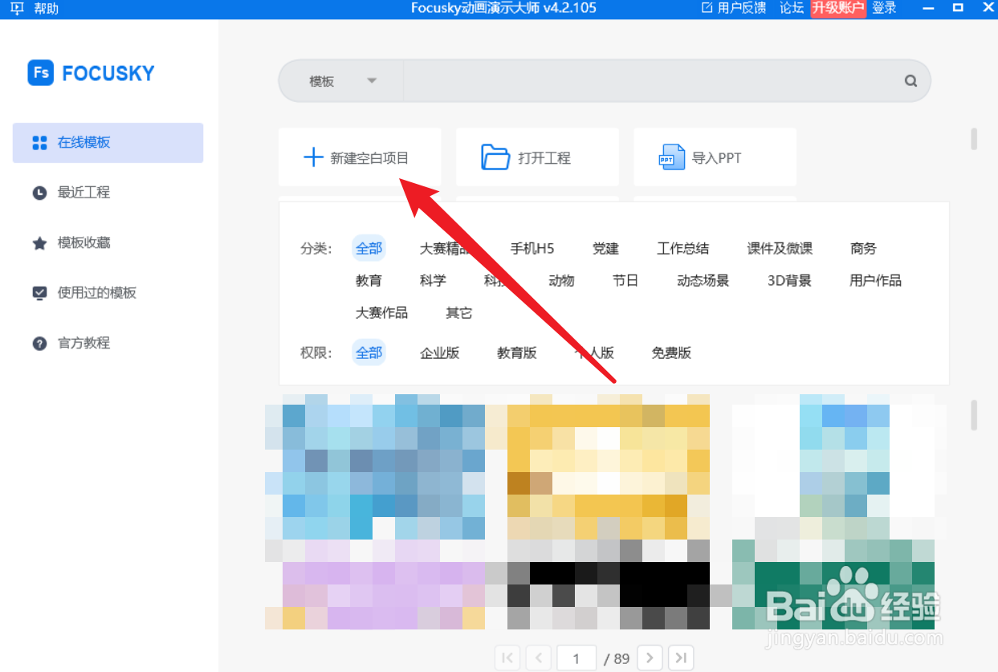Jump to last template page
The height and width of the screenshot is (672, 998).
pyautogui.click(x=681, y=658)
